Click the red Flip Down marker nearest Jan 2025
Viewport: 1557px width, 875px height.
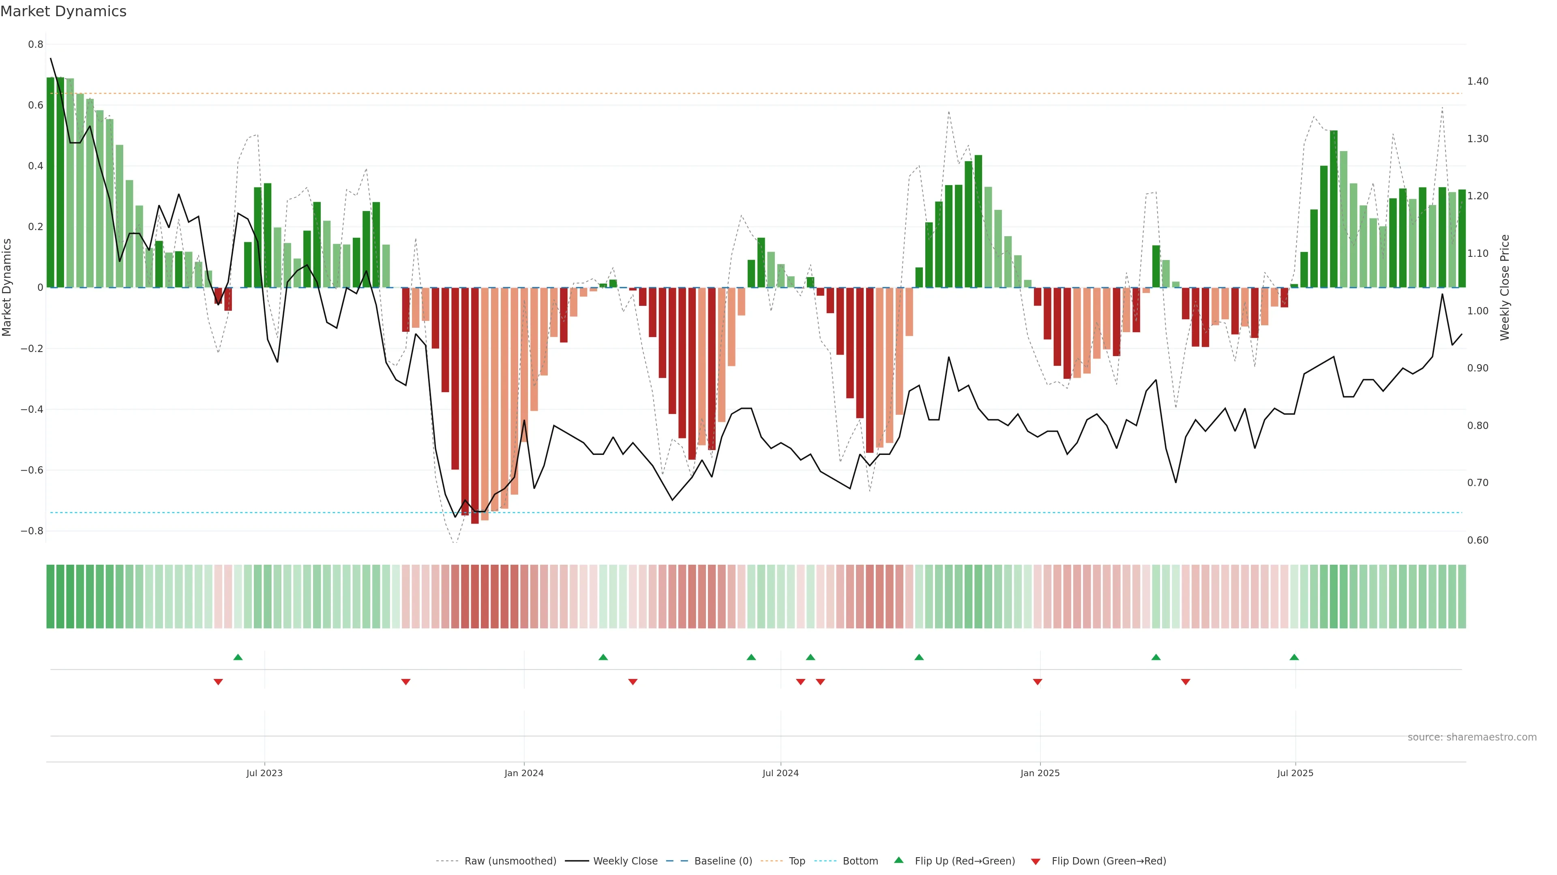click(1037, 682)
